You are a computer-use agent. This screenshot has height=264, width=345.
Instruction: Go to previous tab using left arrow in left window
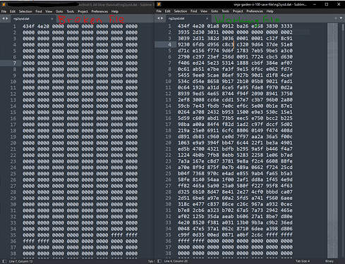[x=4, y=18]
